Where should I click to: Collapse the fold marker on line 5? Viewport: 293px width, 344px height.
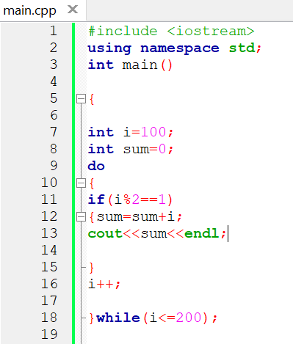[x=81, y=99]
